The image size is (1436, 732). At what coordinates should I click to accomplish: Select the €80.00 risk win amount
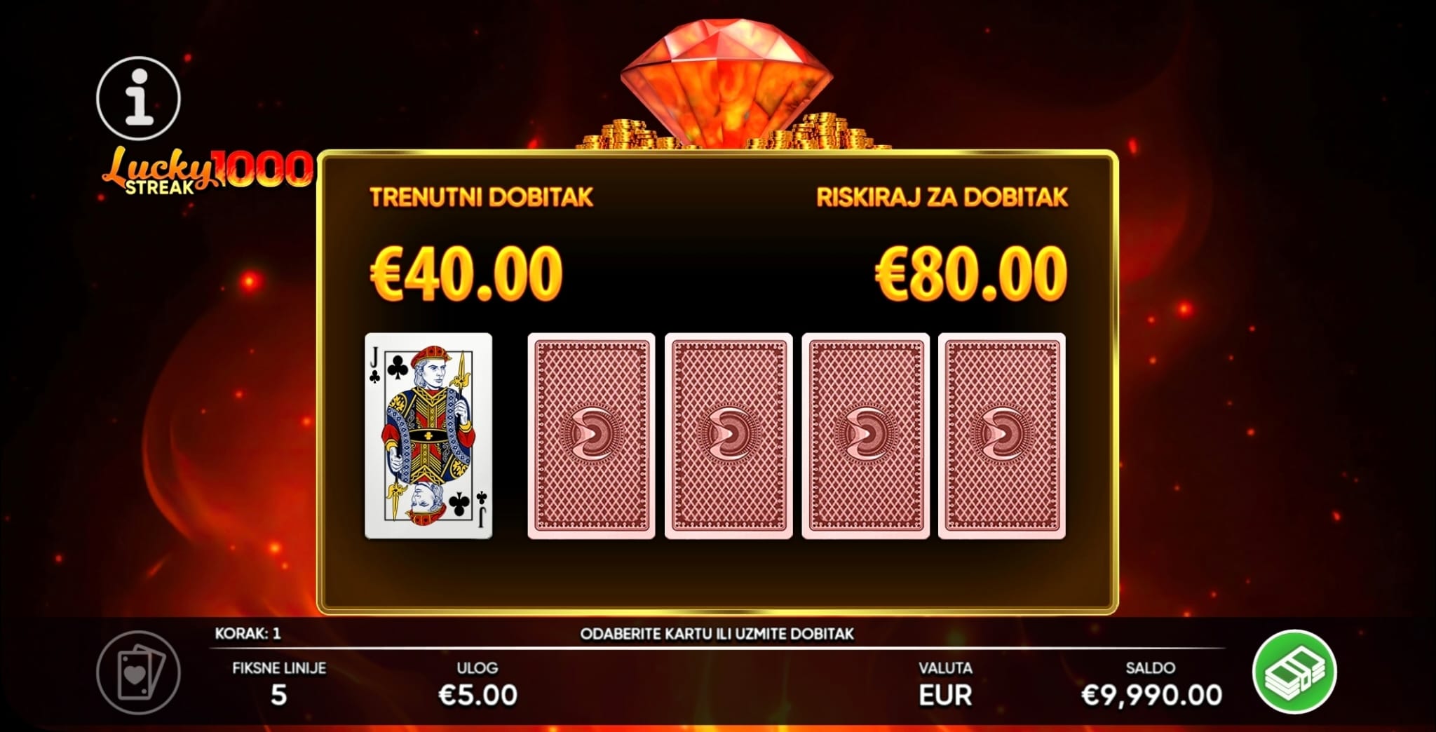coord(971,273)
